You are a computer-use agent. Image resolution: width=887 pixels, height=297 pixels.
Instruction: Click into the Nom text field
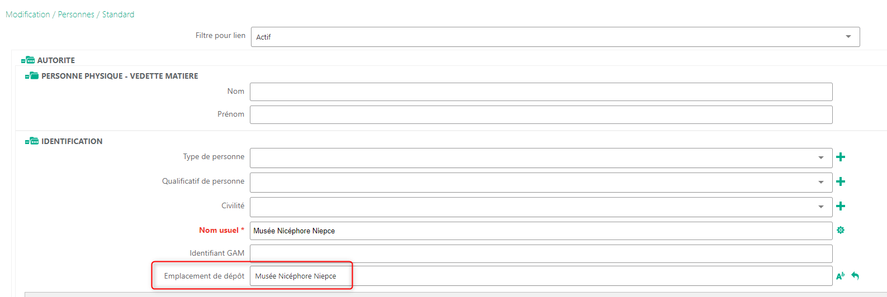[x=540, y=92]
